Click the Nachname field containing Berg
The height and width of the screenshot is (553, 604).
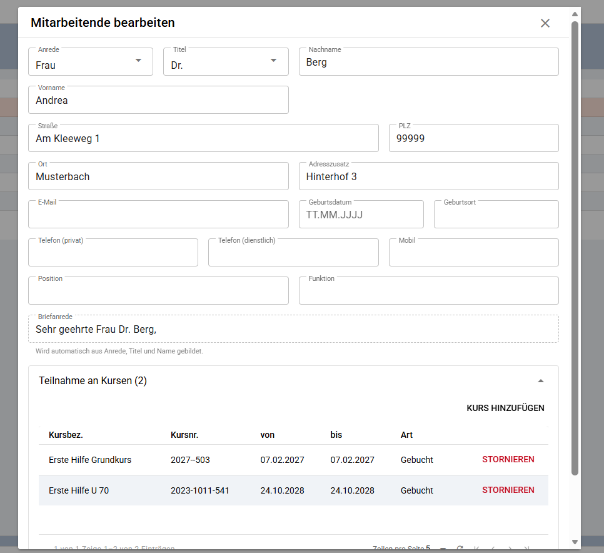pyautogui.click(x=429, y=62)
